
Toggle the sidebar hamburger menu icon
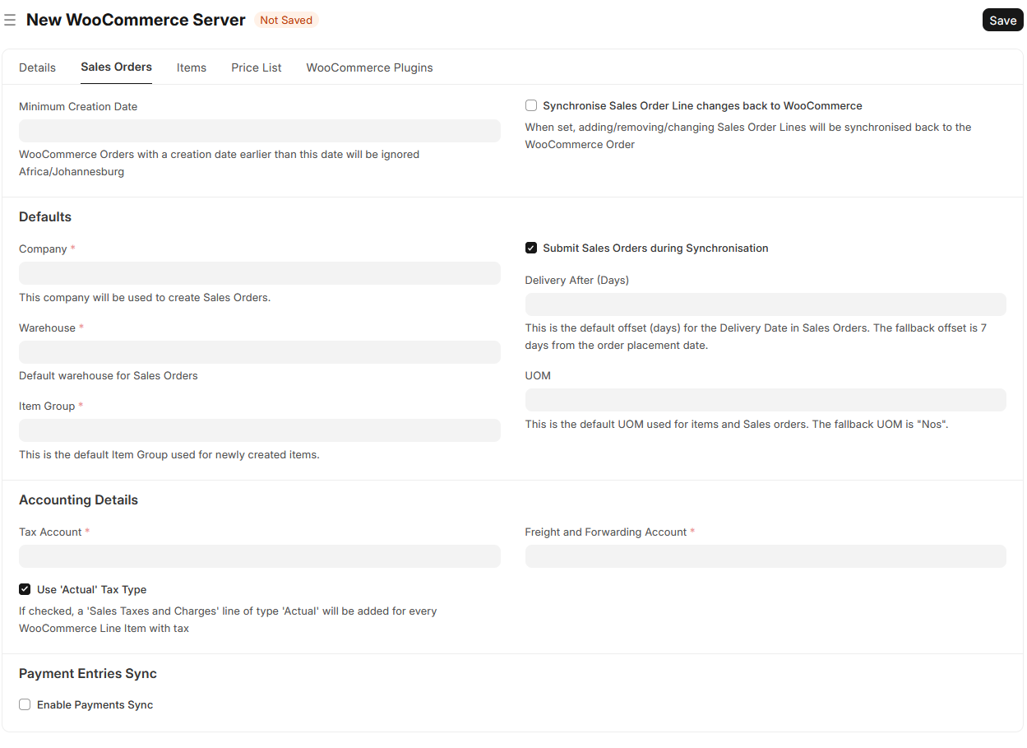(10, 21)
